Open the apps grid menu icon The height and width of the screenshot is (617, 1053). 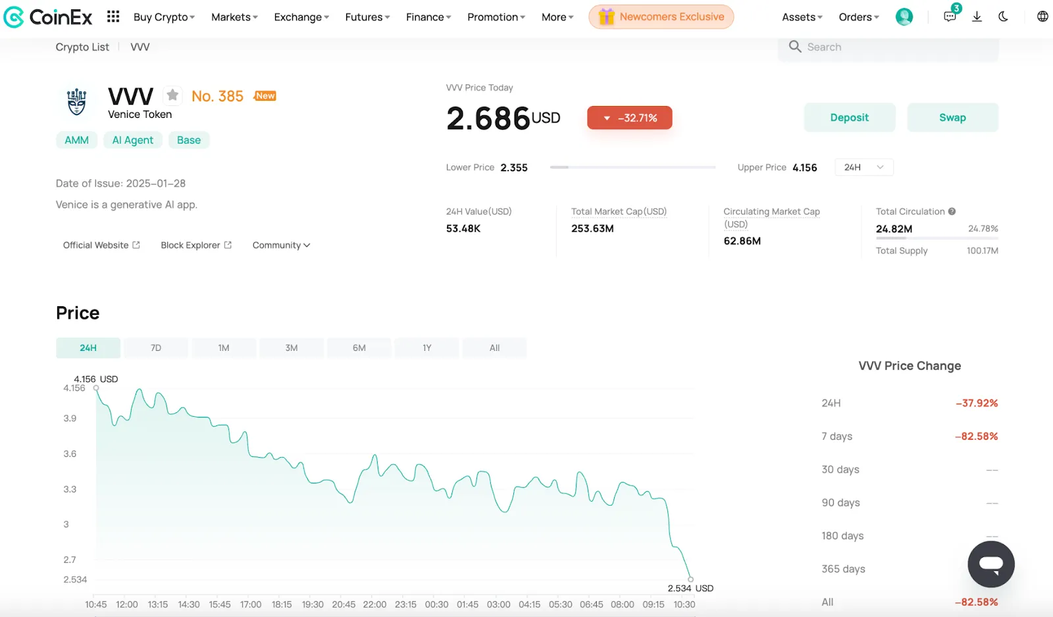[113, 16]
